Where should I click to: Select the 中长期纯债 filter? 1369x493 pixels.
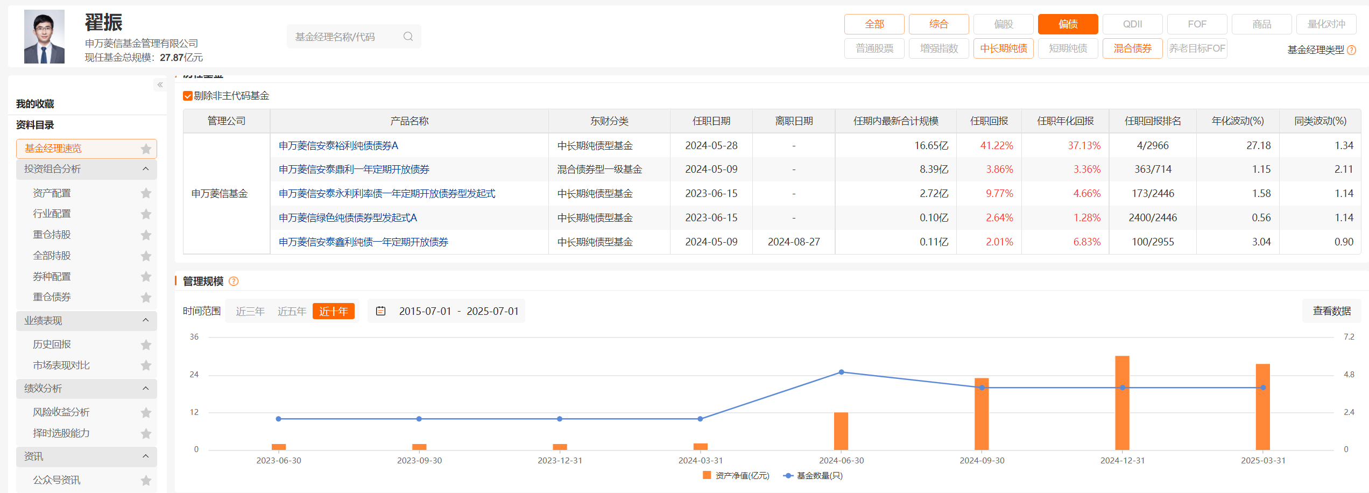(1004, 48)
